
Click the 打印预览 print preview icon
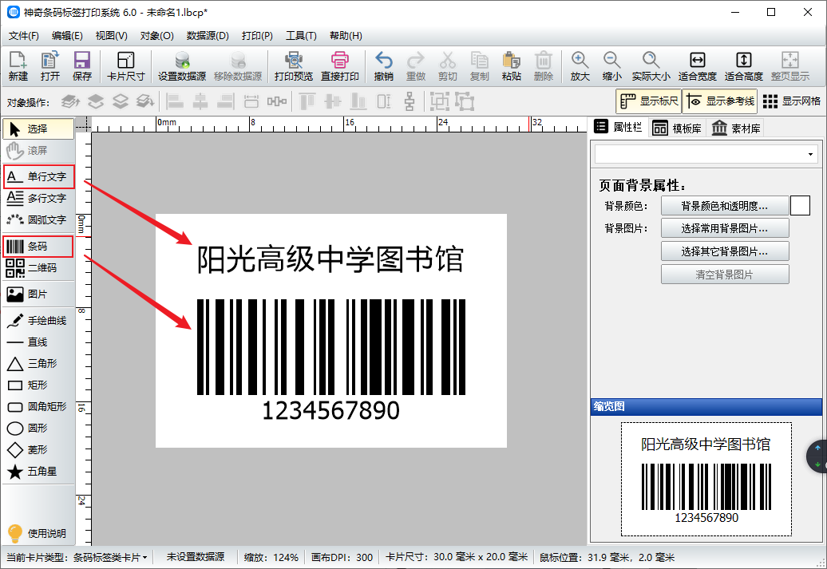coord(293,66)
